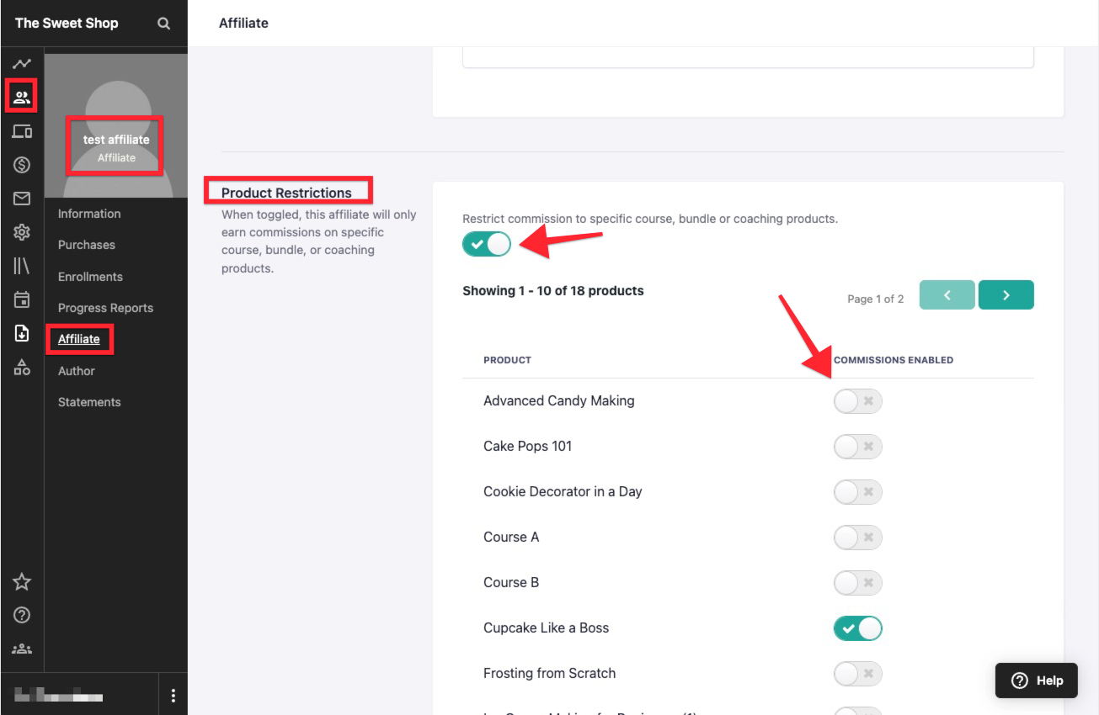
Task: Open the Purchases menu item
Action: 87,245
